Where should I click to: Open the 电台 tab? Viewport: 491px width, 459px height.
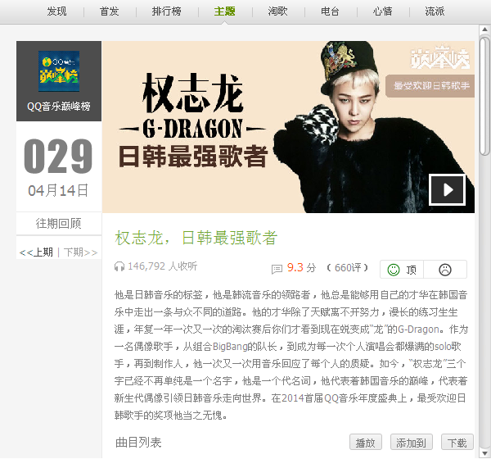click(x=330, y=11)
